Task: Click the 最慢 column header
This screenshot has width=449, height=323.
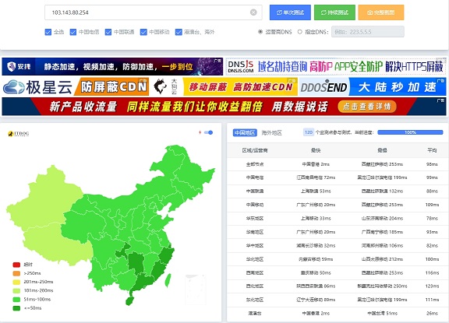Action: click(x=382, y=150)
